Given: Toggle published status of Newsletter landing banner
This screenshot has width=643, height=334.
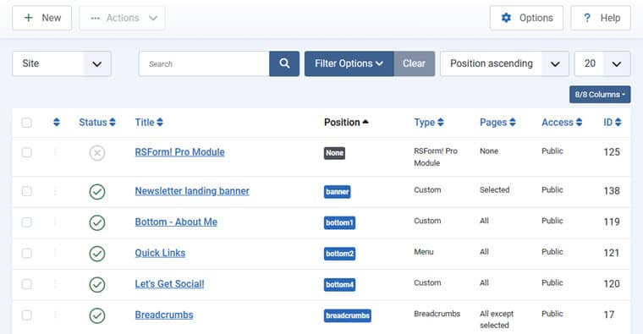Looking at the screenshot, I should click(x=97, y=191).
